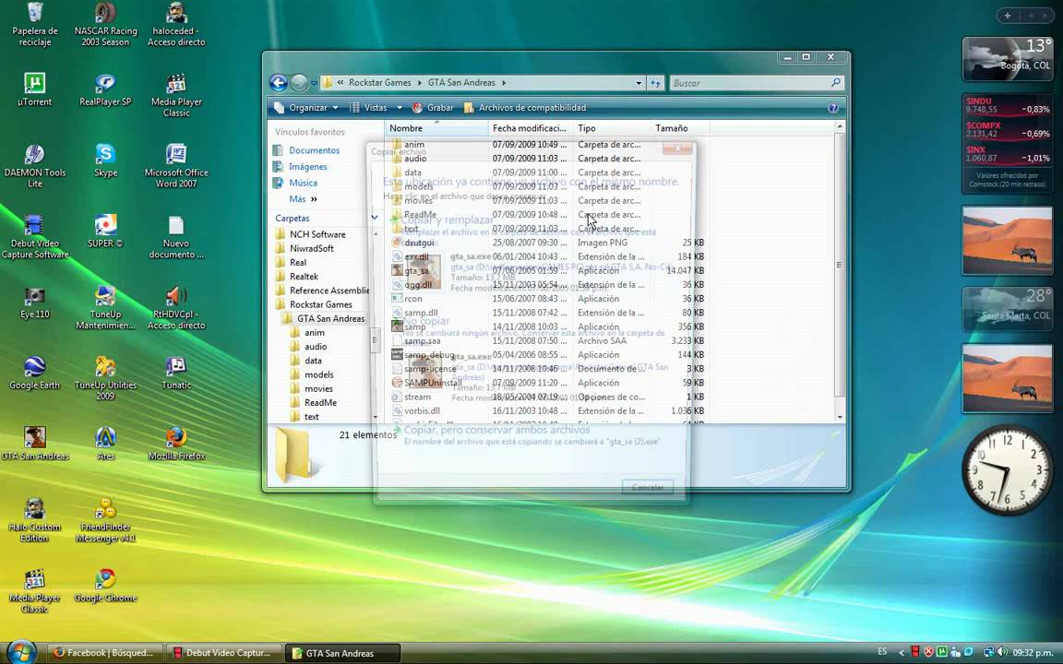Open the SUPER © desktop icon
The width and height of the screenshot is (1063, 664).
click(105, 231)
